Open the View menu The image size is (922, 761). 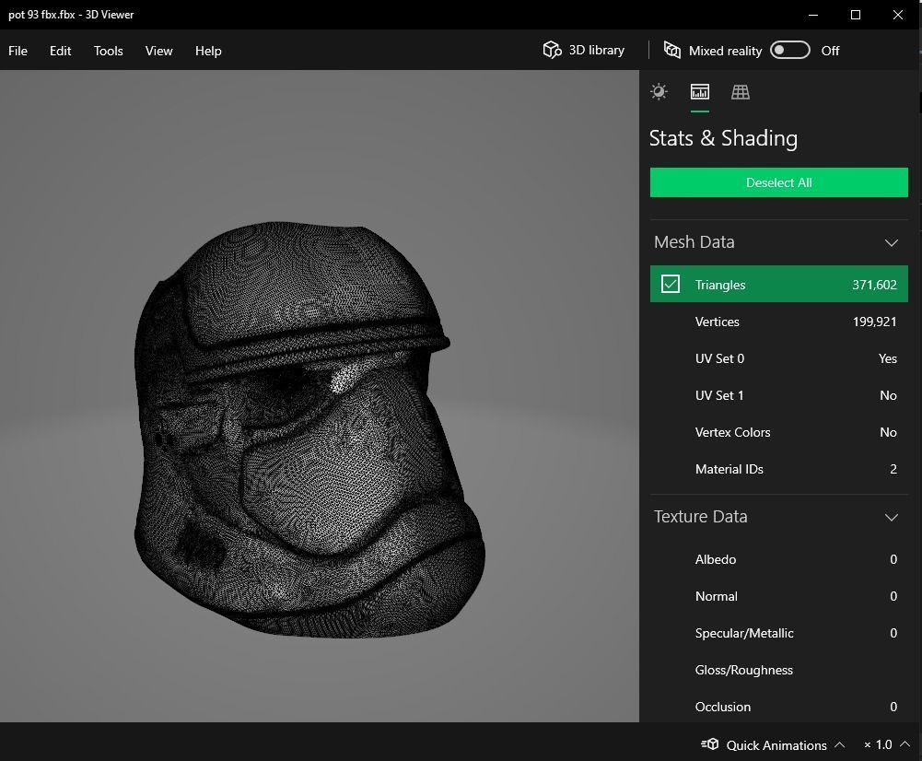(158, 51)
